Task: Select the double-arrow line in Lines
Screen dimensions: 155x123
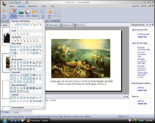Action: 18,34
